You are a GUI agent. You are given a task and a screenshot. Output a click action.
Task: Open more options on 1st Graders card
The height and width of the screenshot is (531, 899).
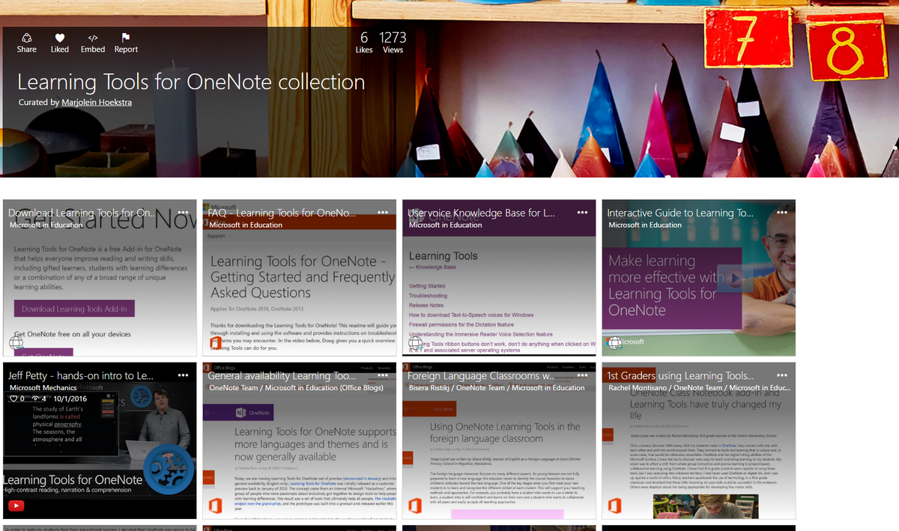[782, 376]
